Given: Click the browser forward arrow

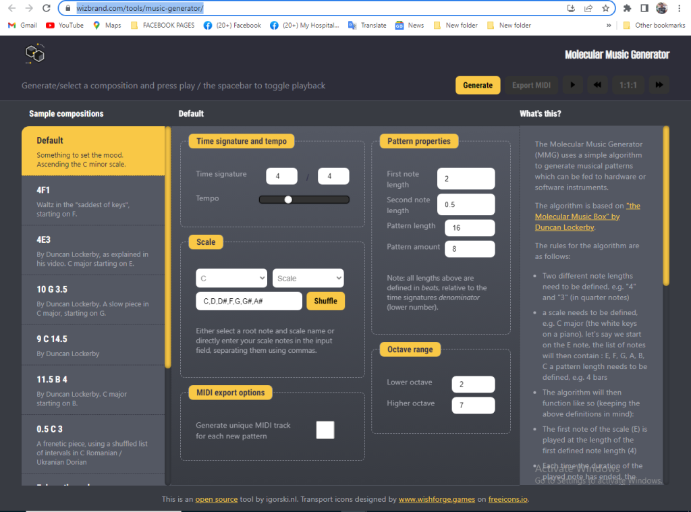Looking at the screenshot, I should tap(29, 8).
